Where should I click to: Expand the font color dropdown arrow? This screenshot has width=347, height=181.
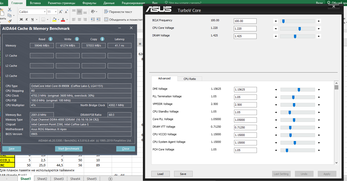click(67, 19)
